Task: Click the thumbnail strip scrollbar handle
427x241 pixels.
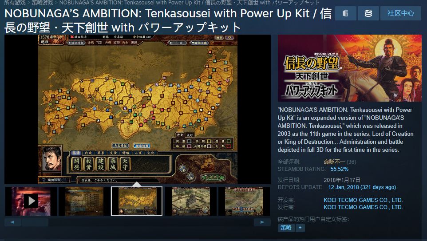Action: coord(35,222)
